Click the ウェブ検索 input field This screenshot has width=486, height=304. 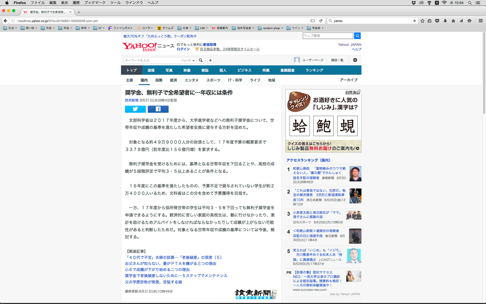(328, 36)
